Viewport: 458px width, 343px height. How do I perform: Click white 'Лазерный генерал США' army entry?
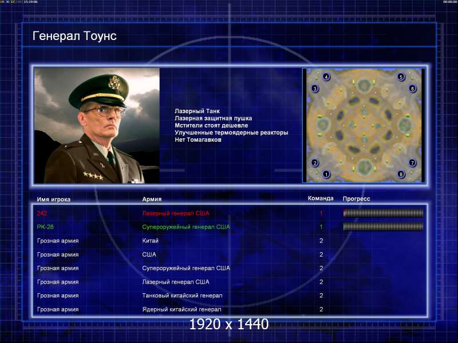pyautogui.click(x=176, y=282)
